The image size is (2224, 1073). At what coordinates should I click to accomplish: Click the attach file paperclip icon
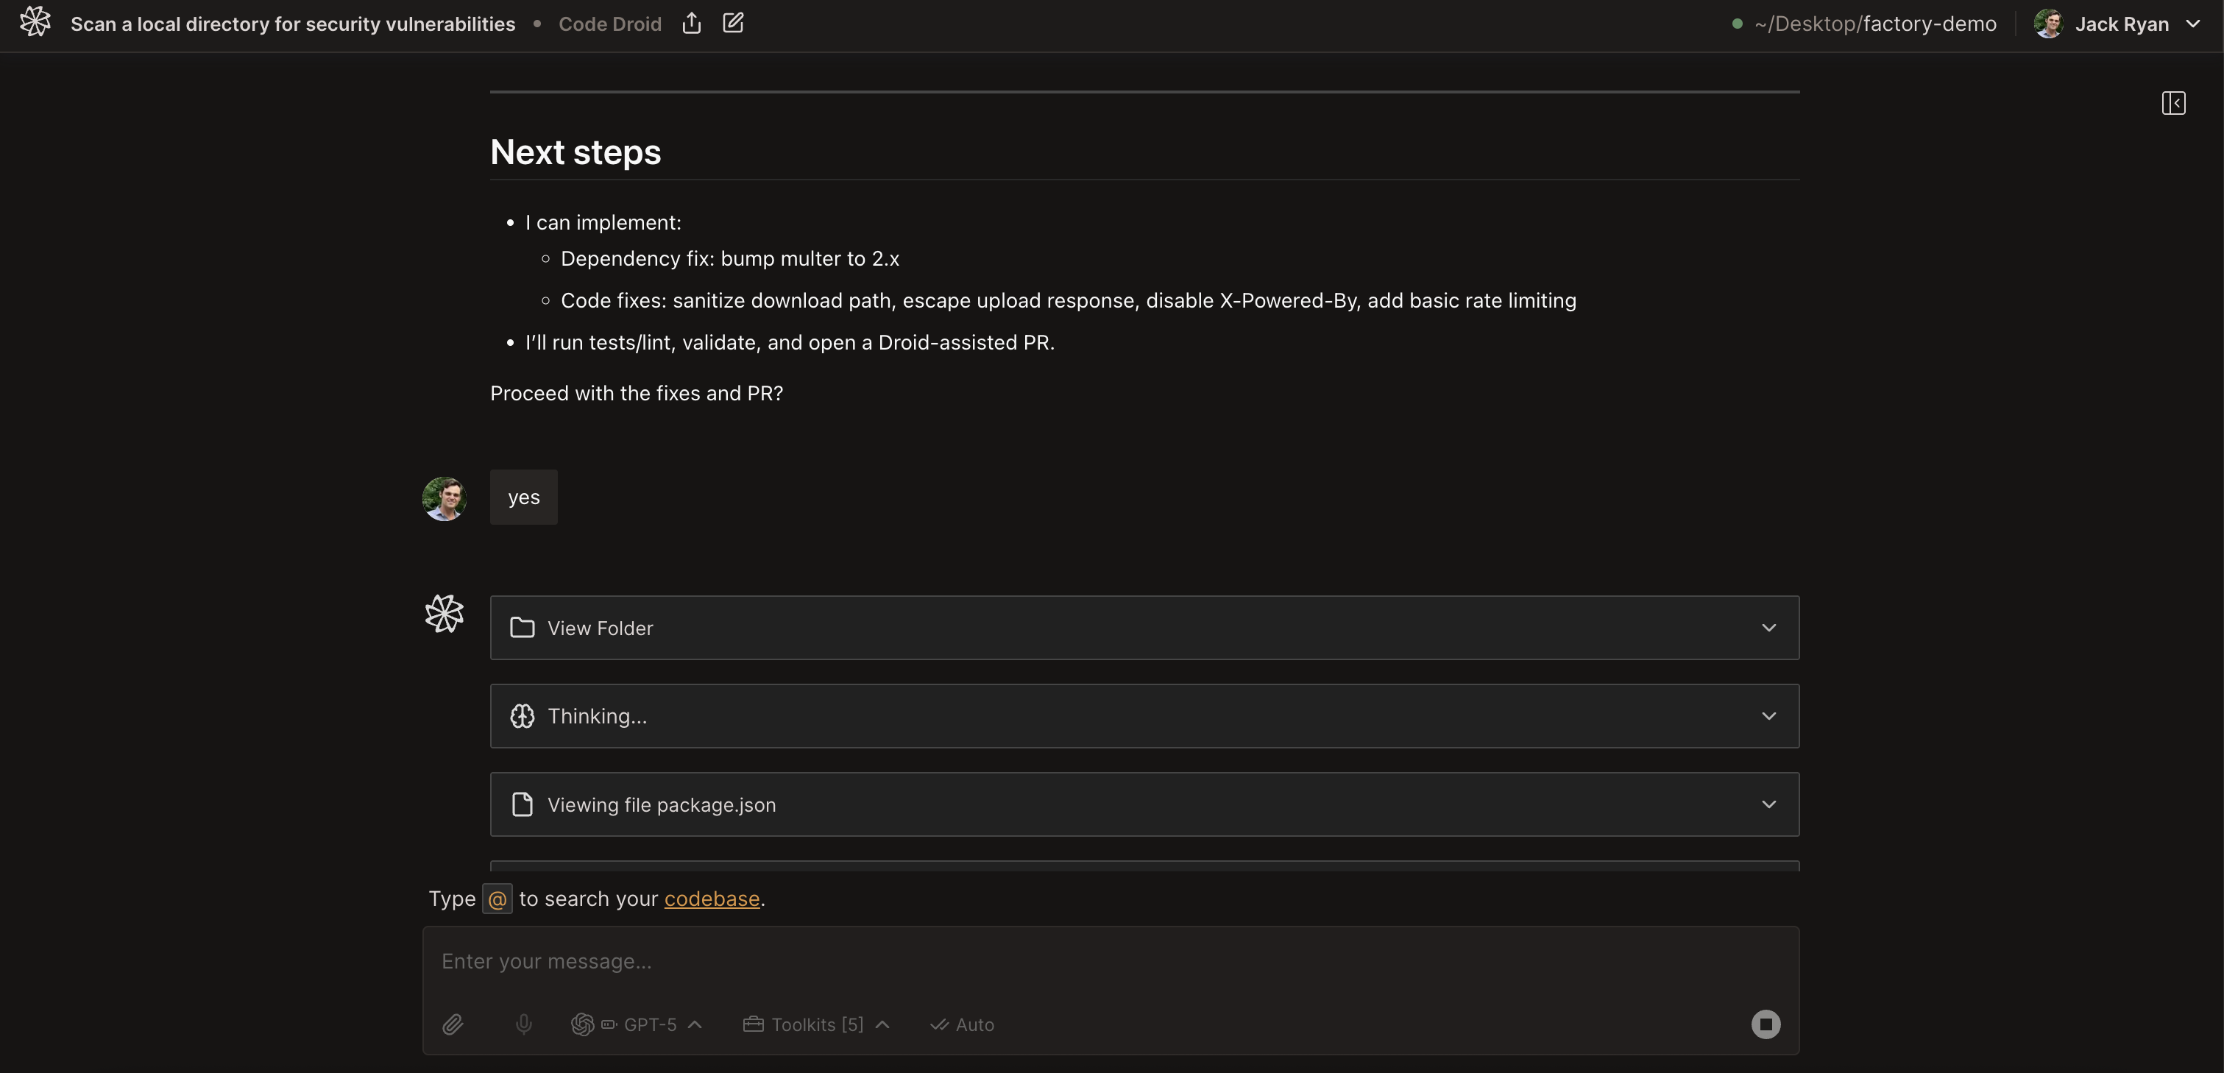click(453, 1024)
